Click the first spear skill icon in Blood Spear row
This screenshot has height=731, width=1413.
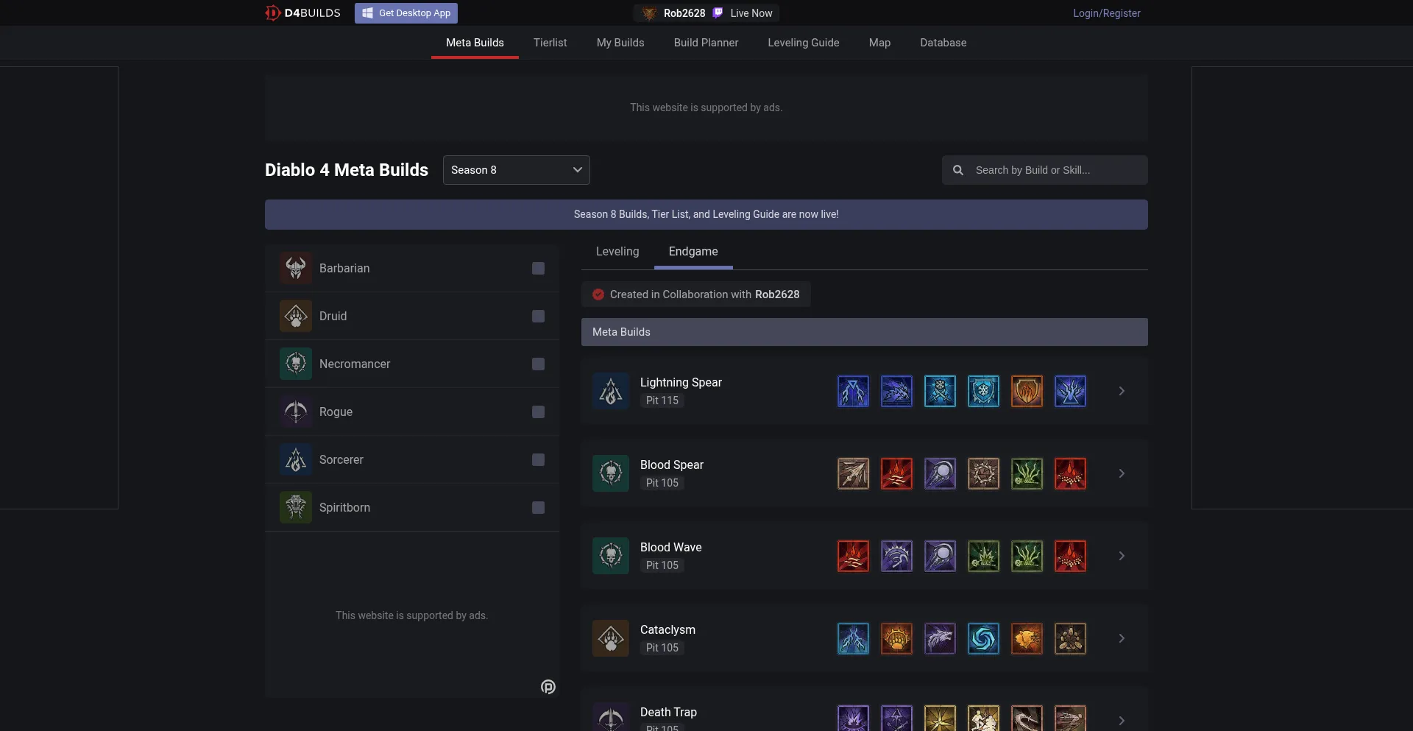pyautogui.click(x=853, y=473)
